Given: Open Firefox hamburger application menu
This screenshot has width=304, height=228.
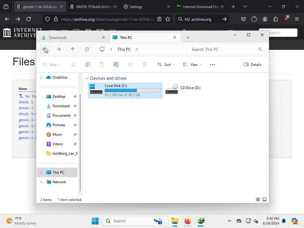Looking at the screenshot, I should click(297, 19).
